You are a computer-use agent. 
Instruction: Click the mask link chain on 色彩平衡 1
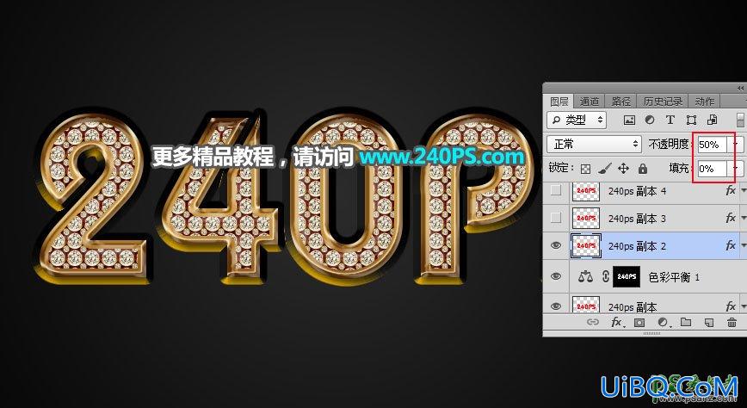tap(605, 276)
